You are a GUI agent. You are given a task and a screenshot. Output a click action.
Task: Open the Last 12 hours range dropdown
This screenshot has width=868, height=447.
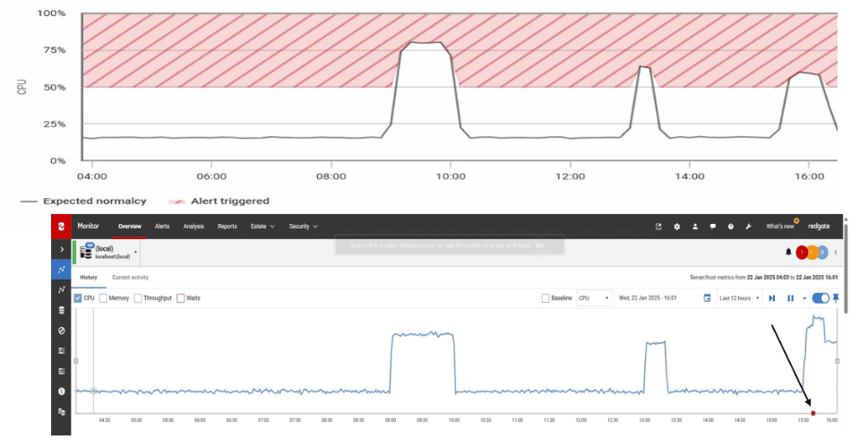point(738,298)
